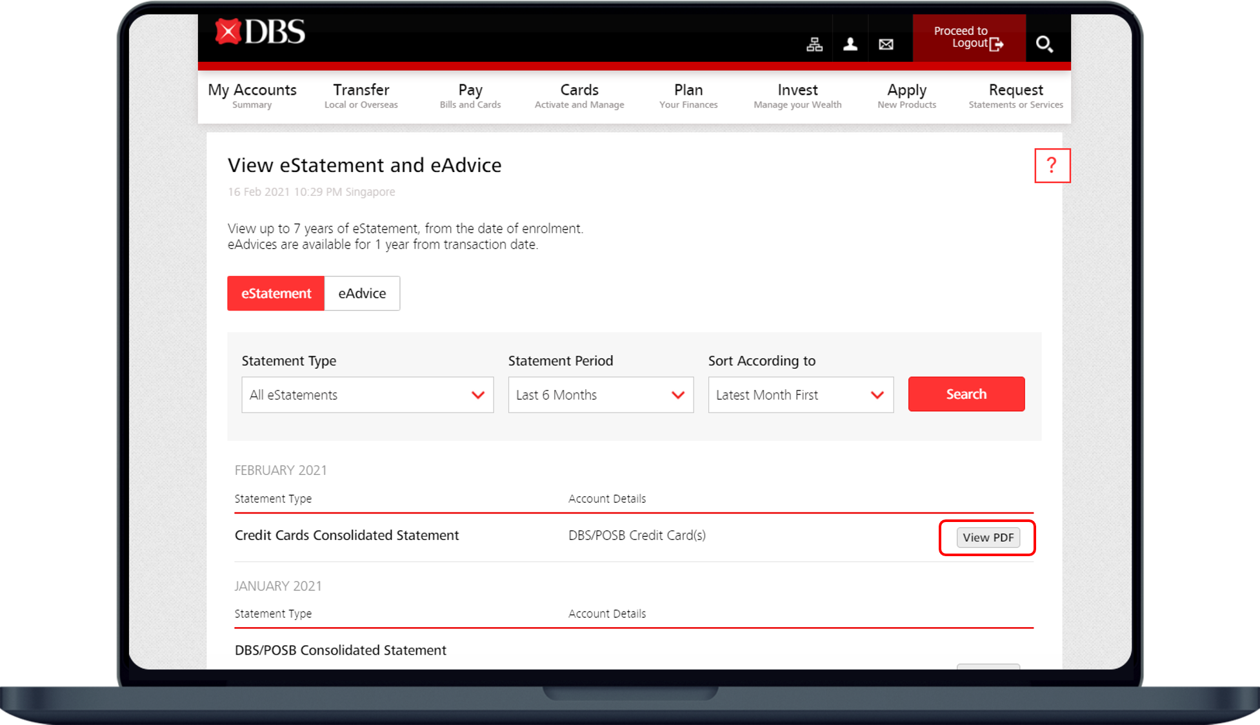
Task: Open Pay Bills and Cards menu
Action: click(470, 95)
